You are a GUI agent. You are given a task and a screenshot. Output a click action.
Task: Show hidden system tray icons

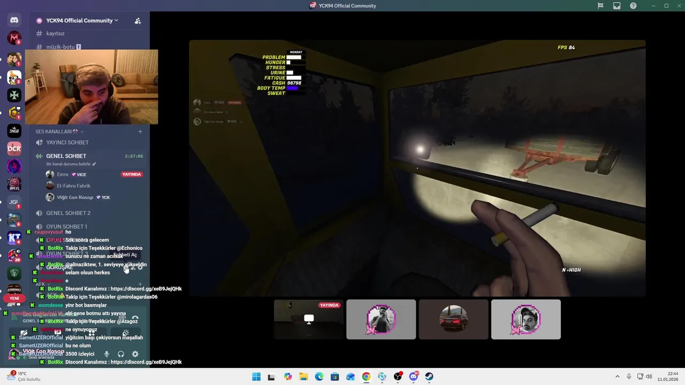(617, 376)
